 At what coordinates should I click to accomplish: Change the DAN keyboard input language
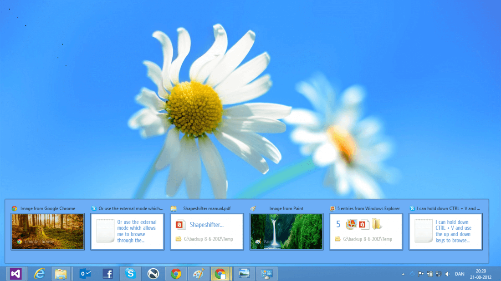pyautogui.click(x=460, y=274)
